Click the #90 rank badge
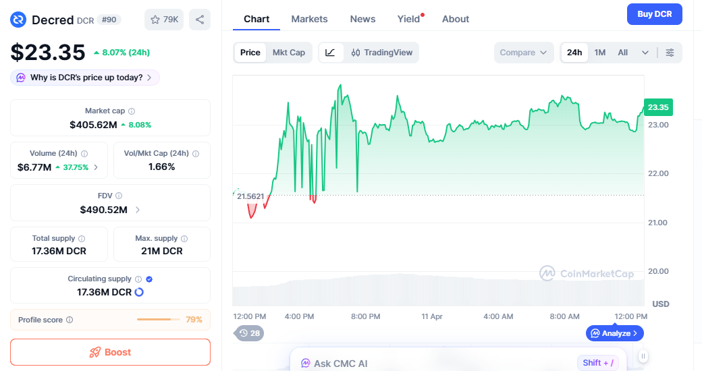The height and width of the screenshot is (371, 702). (x=109, y=20)
